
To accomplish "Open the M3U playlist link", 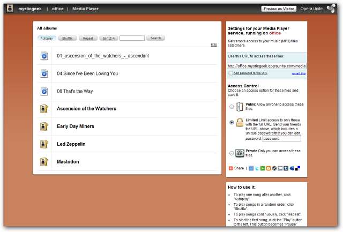I will (214, 44).
